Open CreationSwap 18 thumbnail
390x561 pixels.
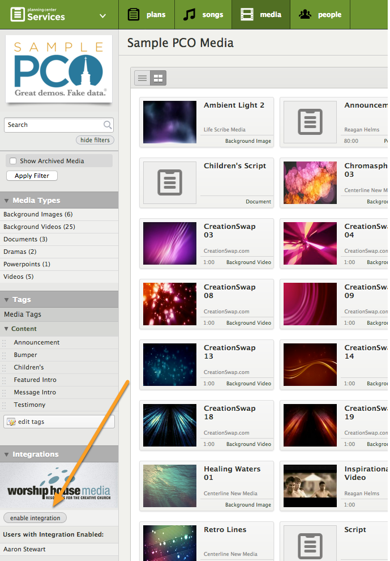point(170,426)
